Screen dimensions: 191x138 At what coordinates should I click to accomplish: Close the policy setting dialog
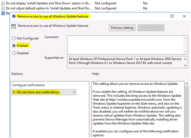[x=184, y=16]
